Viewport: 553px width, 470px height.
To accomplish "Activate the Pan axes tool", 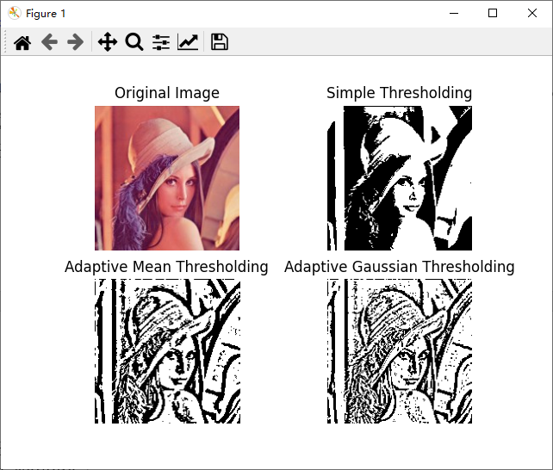I will 108,42.
